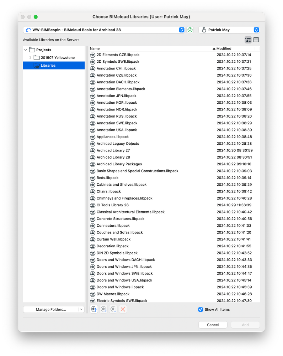Click the green refresh server icon

(x=190, y=30)
